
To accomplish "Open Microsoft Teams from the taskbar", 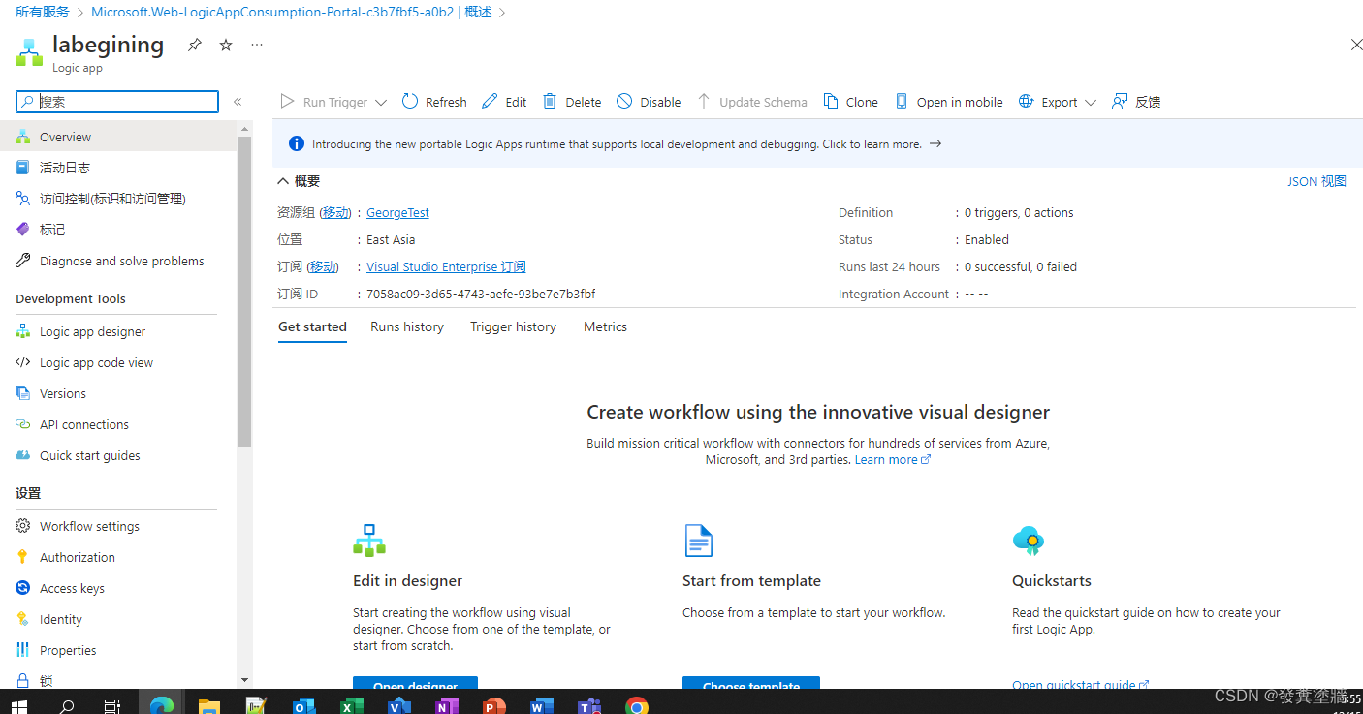I will 588,706.
